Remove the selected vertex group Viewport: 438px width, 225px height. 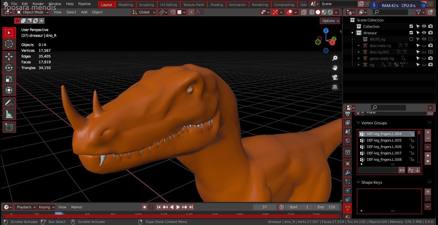[428, 138]
